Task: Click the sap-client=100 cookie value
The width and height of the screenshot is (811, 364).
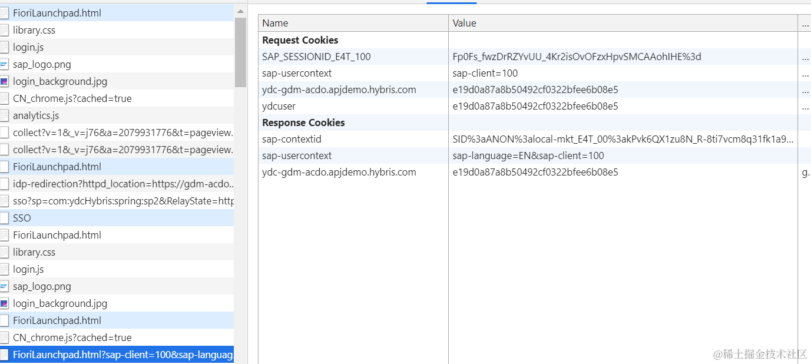Action: point(485,73)
